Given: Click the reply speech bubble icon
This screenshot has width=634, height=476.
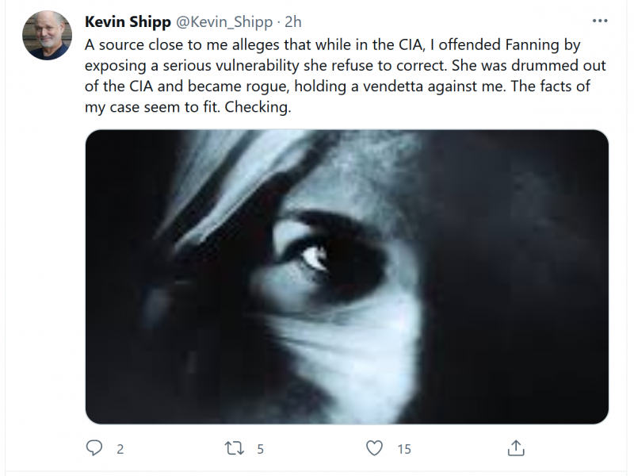Looking at the screenshot, I should tap(94, 448).
